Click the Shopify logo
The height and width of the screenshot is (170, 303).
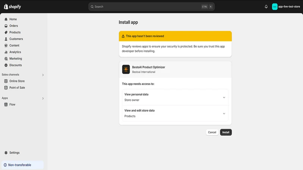pos(12,6)
